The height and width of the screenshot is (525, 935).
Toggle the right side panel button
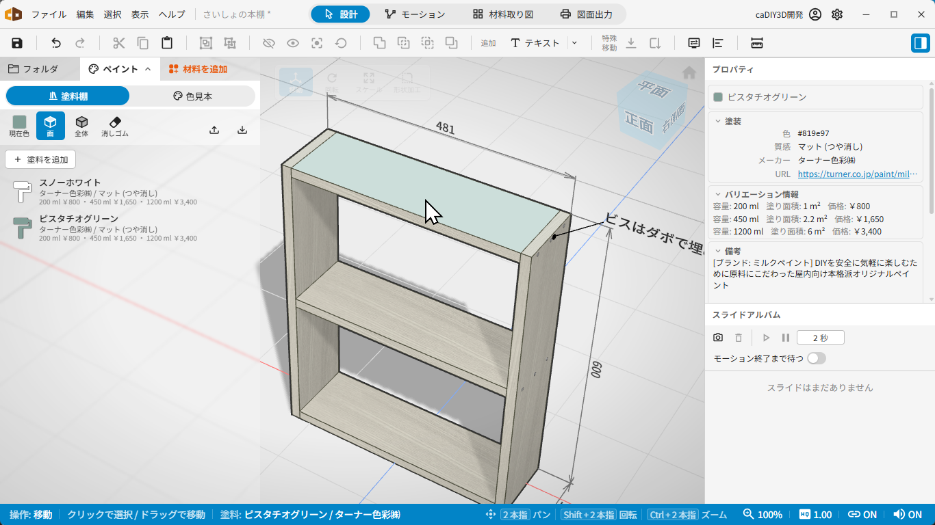(x=920, y=43)
